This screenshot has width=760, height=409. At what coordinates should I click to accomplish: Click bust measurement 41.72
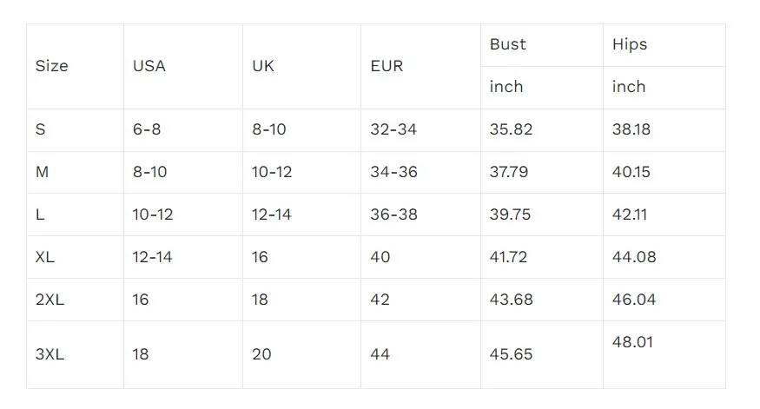[x=508, y=257]
